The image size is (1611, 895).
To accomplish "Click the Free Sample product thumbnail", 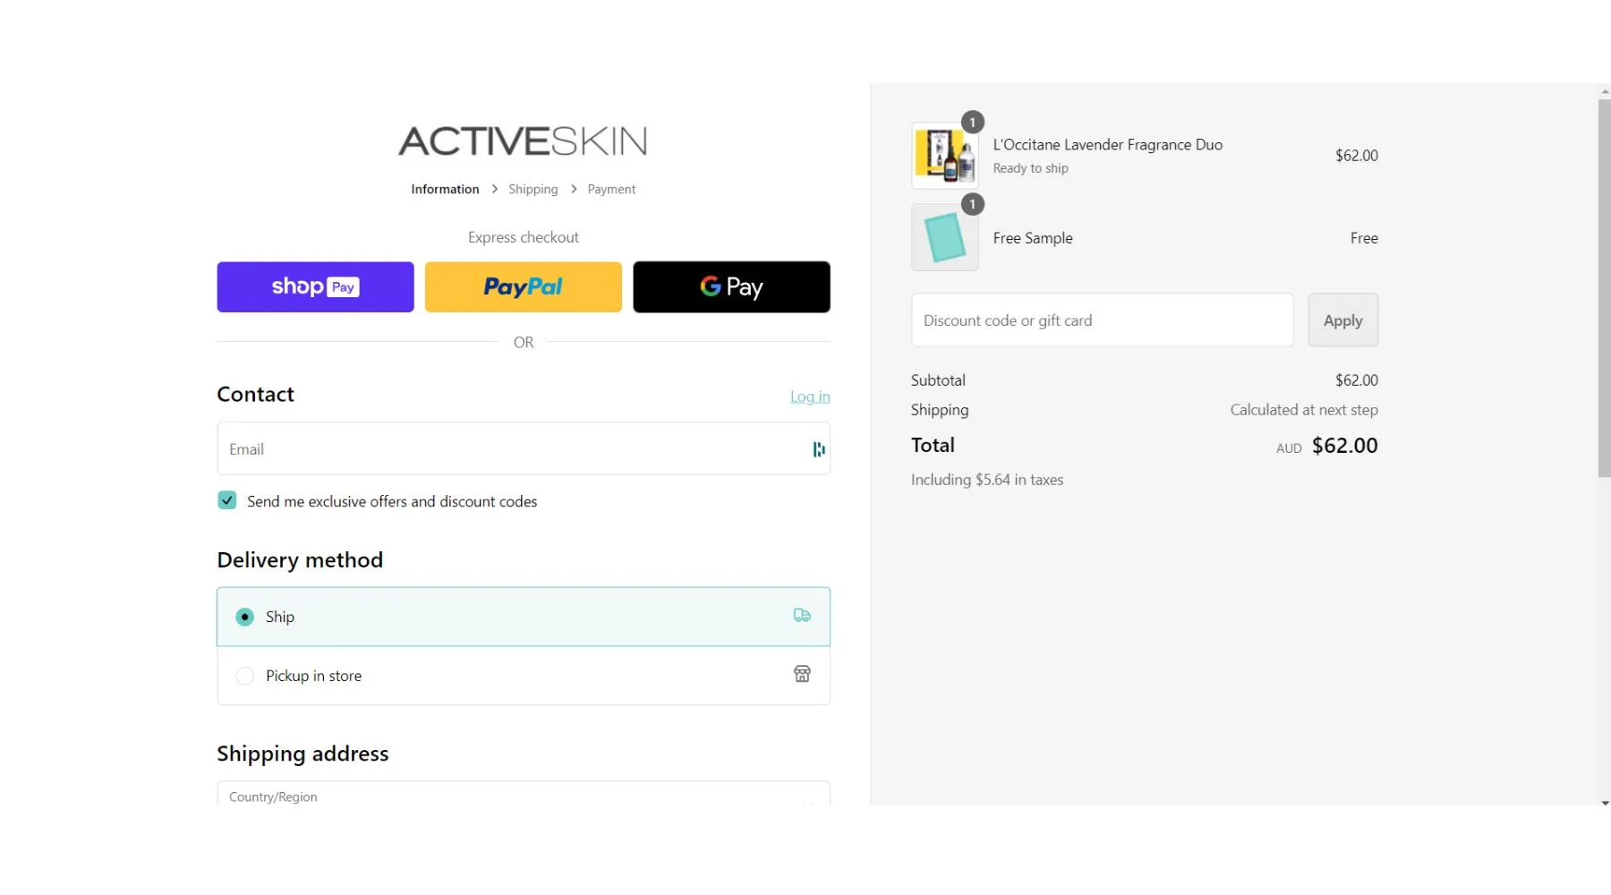I will tap(944, 238).
